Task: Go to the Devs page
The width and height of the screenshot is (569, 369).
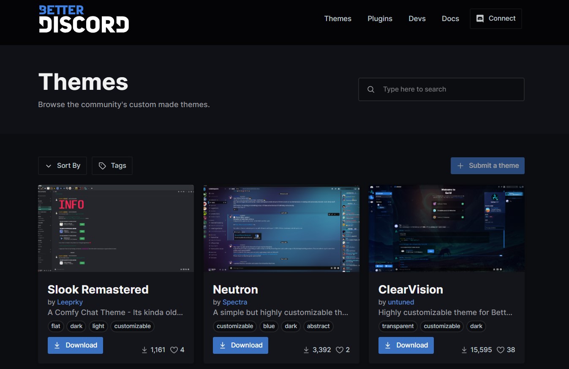Action: click(417, 19)
